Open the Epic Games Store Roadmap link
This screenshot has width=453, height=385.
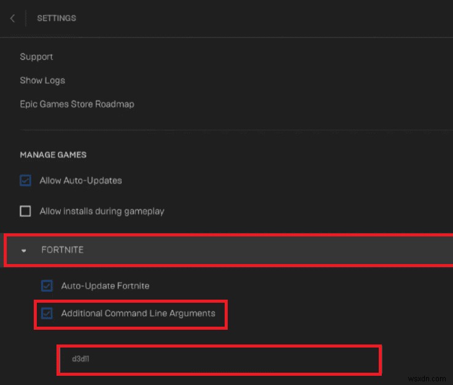coord(77,104)
